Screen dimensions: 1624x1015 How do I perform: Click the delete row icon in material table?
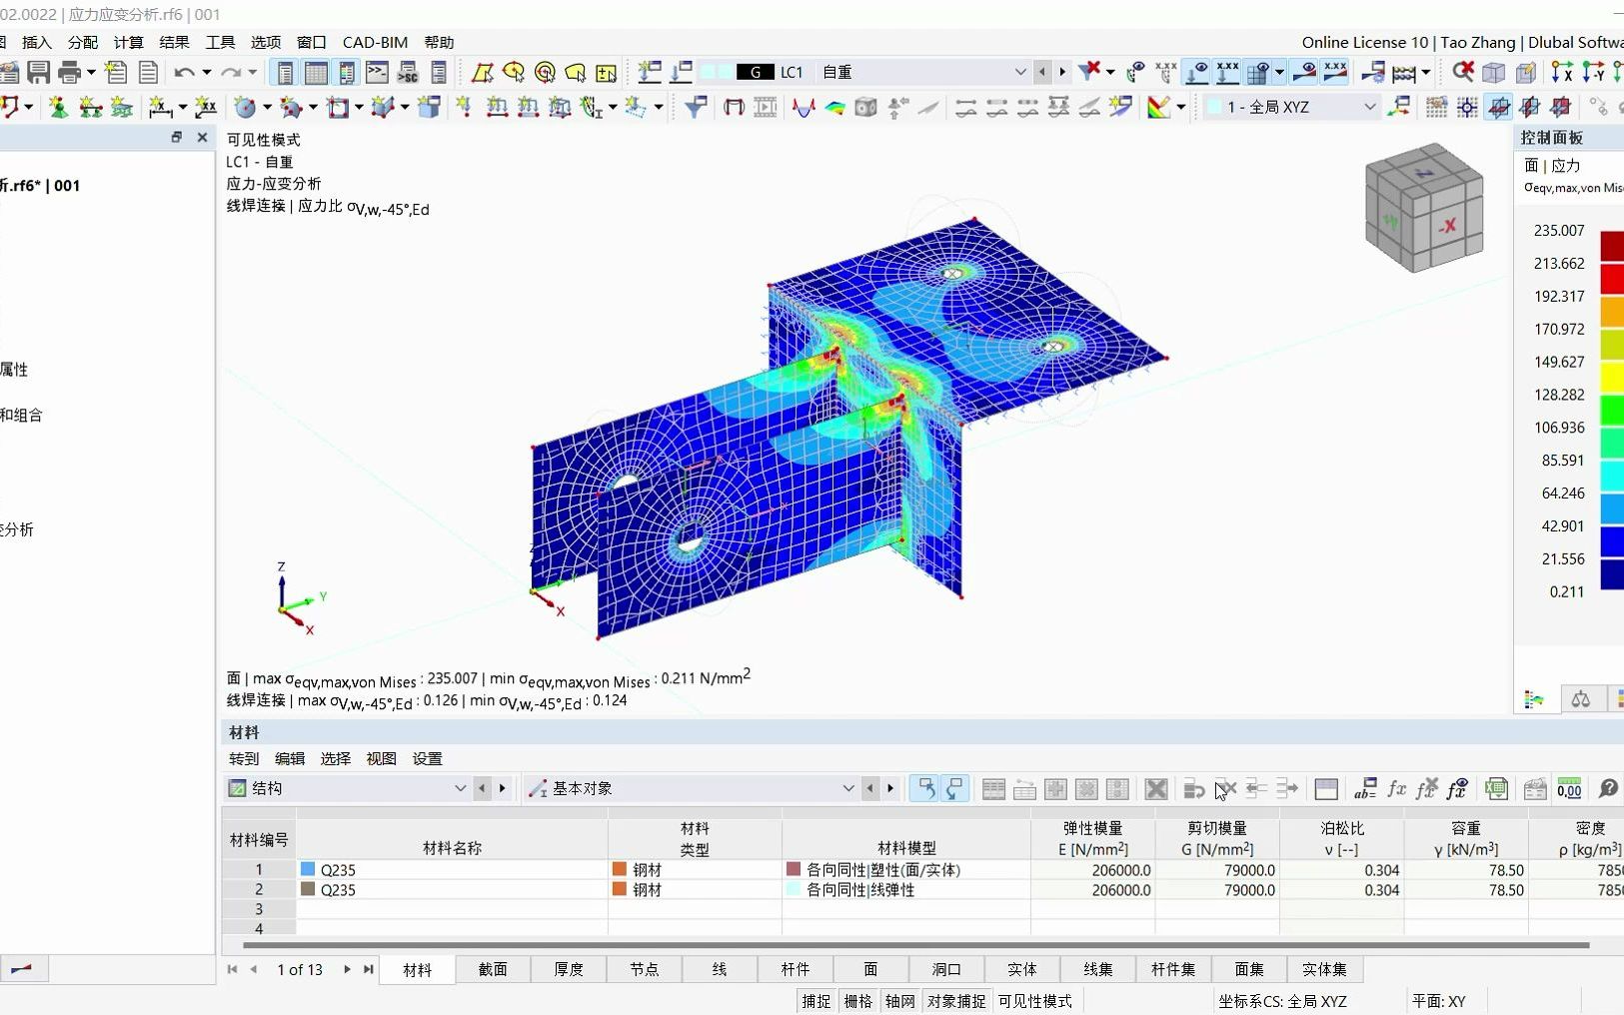click(1156, 789)
